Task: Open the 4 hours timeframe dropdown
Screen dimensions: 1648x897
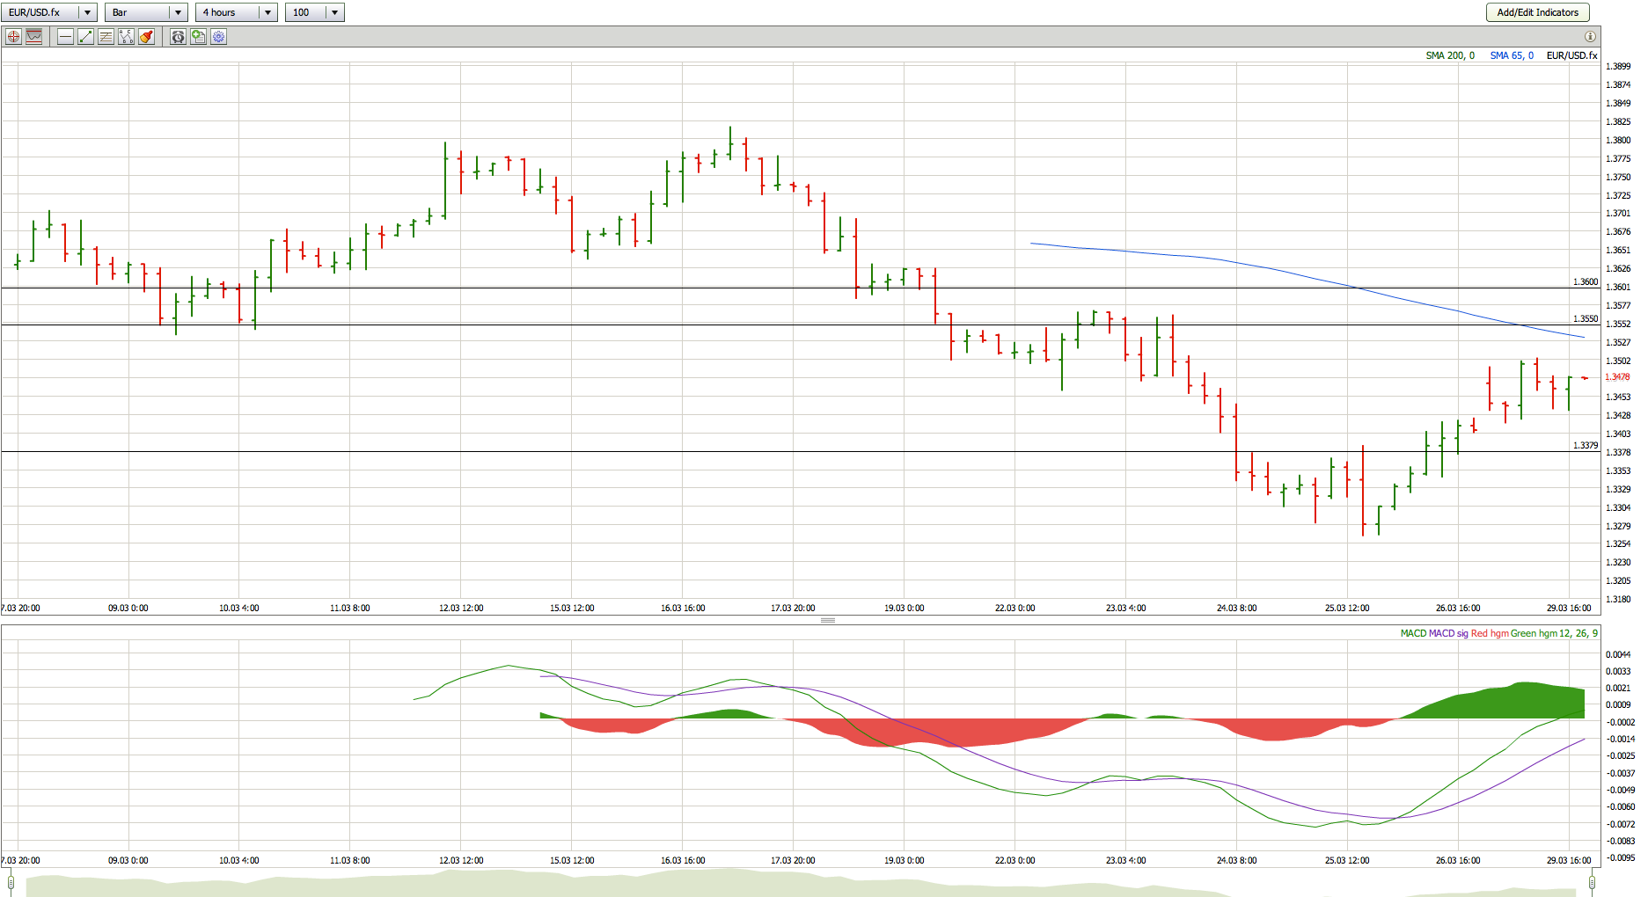Action: [267, 12]
